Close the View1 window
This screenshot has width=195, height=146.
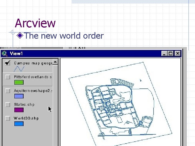[177, 54]
